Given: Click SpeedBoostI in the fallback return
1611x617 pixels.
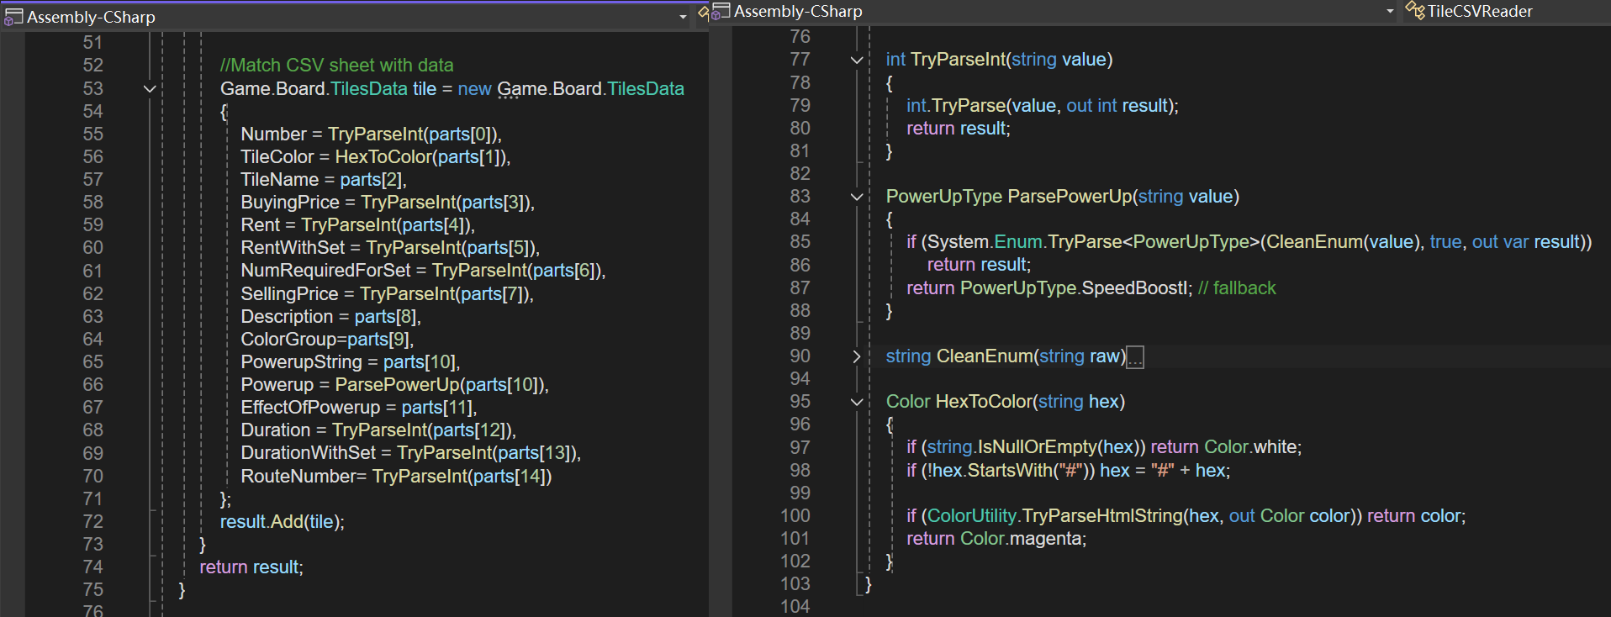Looking at the screenshot, I should tap(1136, 288).
